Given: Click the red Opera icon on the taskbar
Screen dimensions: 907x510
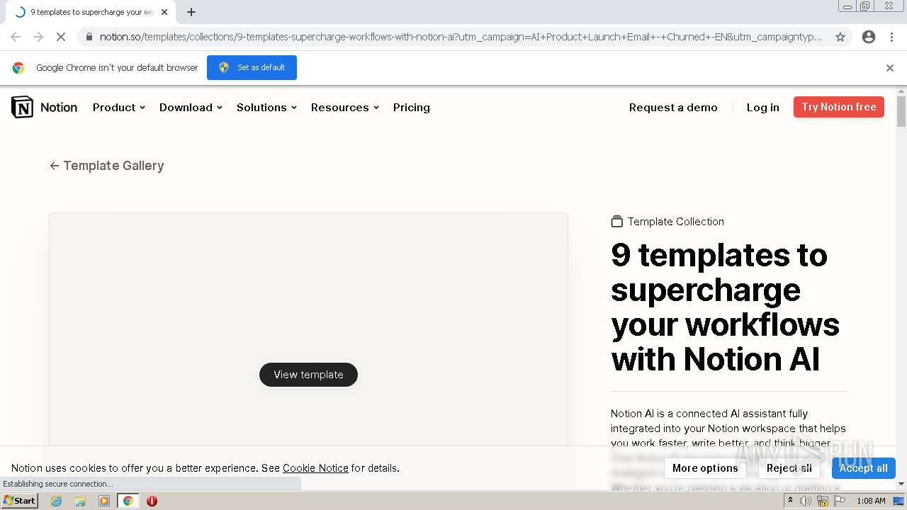Looking at the screenshot, I should click(152, 501).
